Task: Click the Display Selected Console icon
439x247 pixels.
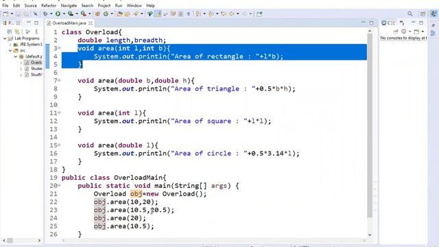Action: [x=404, y=32]
